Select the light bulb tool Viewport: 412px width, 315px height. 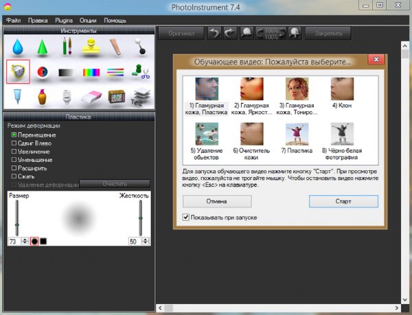pos(67,97)
